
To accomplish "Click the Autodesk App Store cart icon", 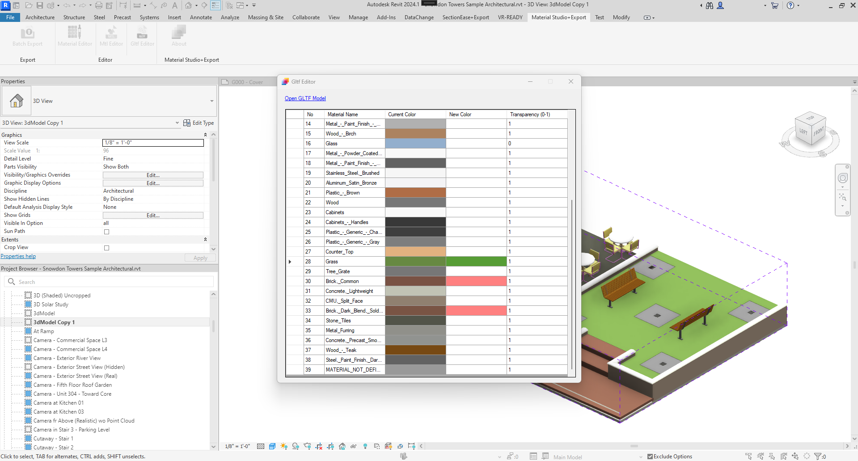I will tap(775, 5).
